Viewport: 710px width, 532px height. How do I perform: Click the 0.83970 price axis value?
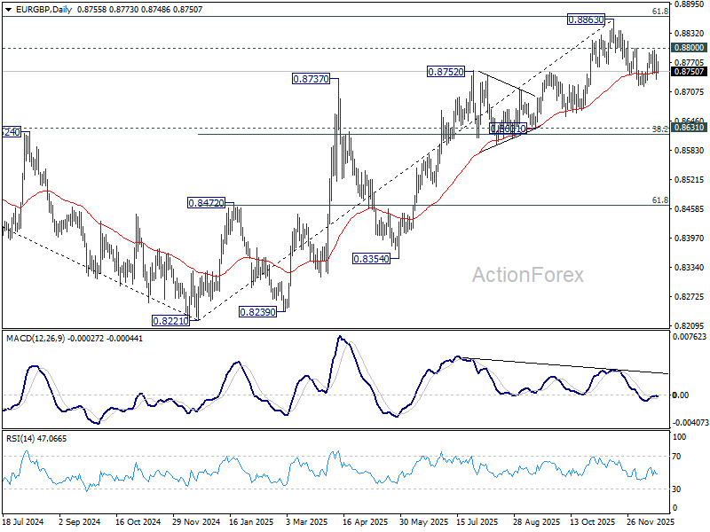click(x=689, y=238)
